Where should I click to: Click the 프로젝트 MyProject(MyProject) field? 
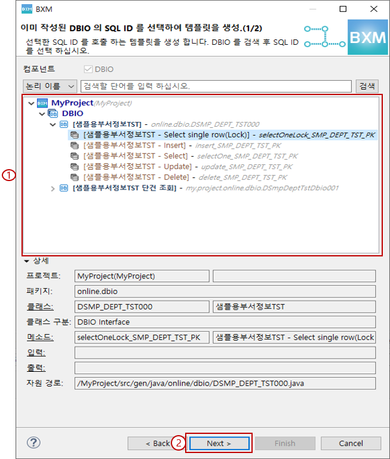pyautogui.click(x=142, y=276)
